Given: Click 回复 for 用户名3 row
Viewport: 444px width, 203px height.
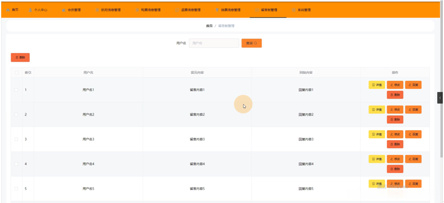Looking at the screenshot, I should coord(413,134).
